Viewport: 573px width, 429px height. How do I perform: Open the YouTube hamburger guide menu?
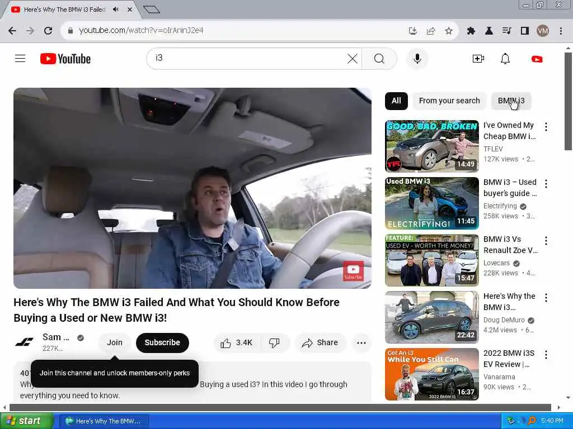(20, 58)
